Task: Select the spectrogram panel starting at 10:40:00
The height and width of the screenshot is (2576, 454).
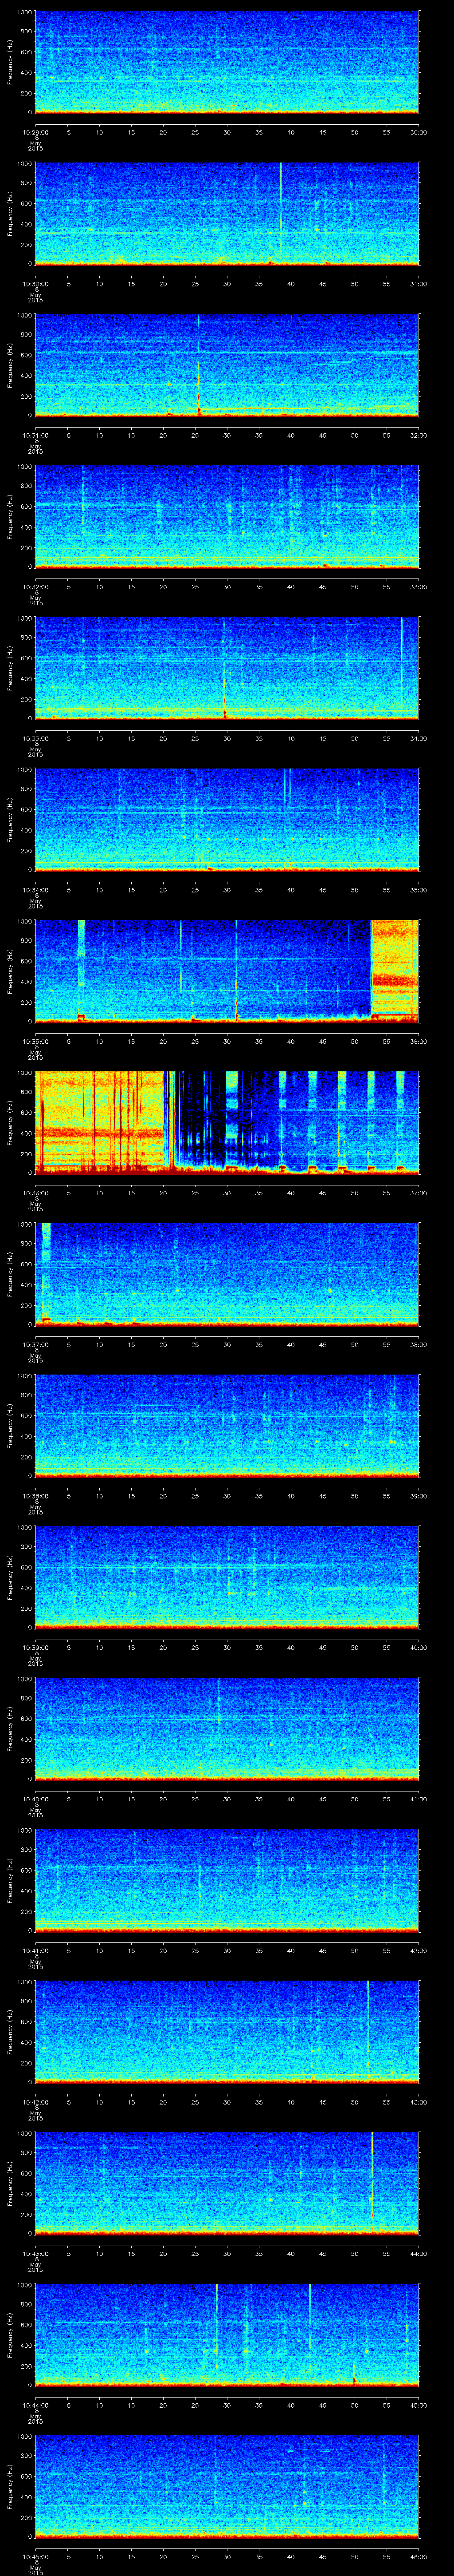Action: click(x=227, y=1728)
